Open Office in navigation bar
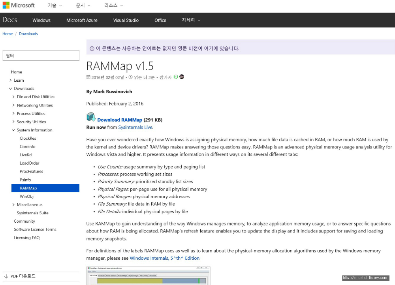395x285 pixels. coord(160,20)
